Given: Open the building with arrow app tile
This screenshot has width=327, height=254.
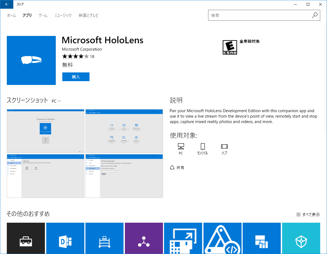Looking at the screenshot, I should [x=183, y=238].
